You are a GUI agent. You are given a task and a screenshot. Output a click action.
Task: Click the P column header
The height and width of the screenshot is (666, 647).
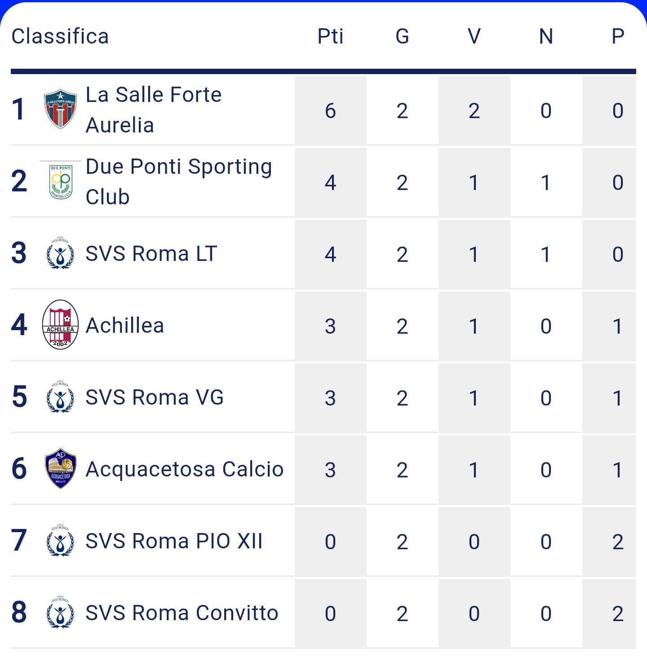(618, 36)
